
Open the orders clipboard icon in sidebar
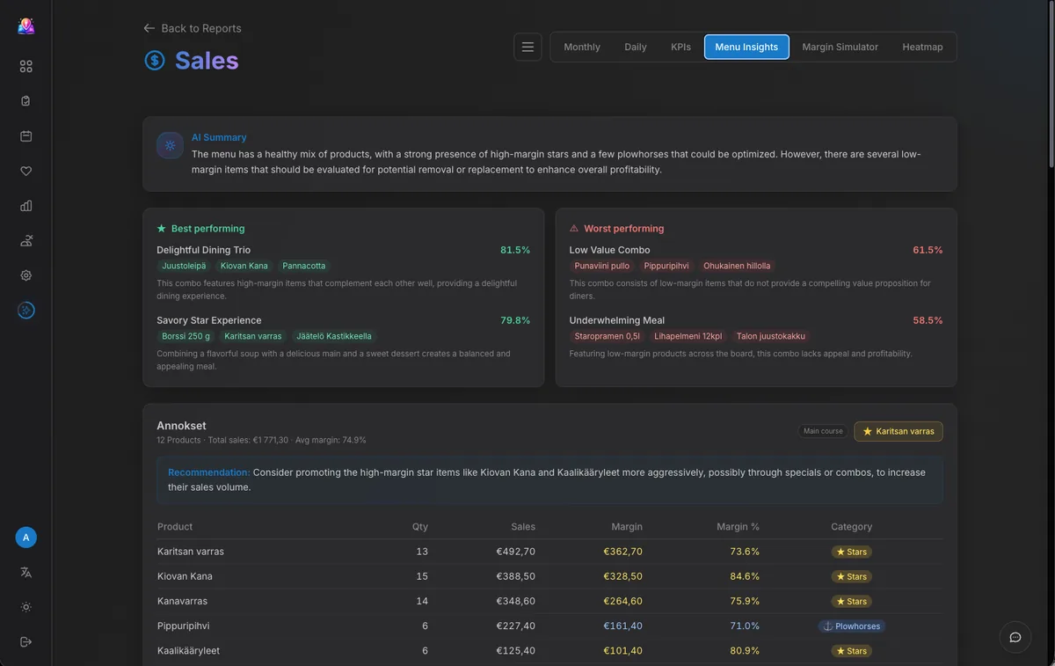coord(25,100)
